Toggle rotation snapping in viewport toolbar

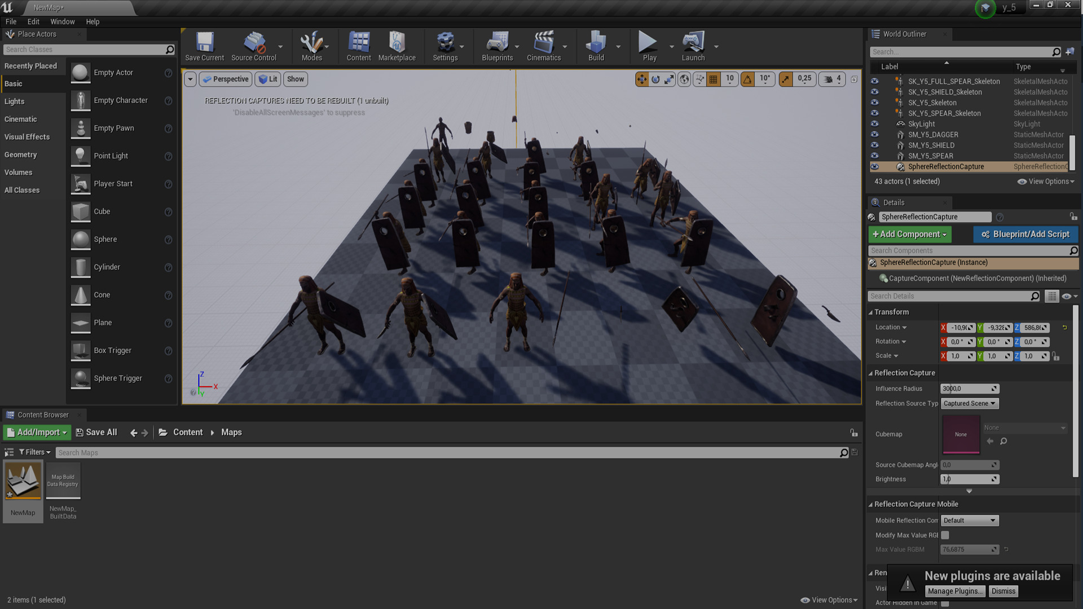tap(747, 80)
